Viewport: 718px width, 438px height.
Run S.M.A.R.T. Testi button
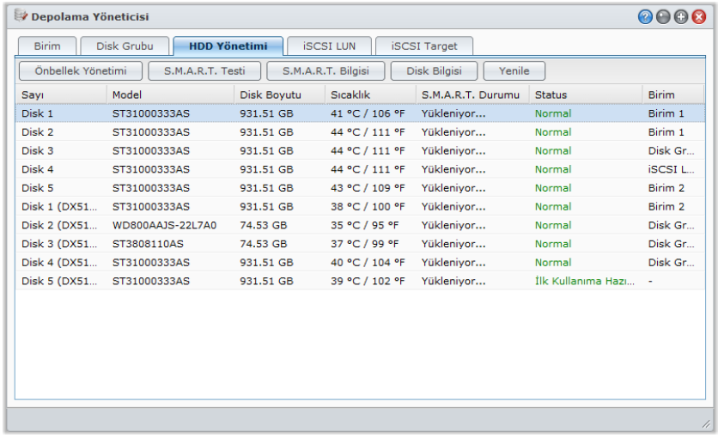click(204, 71)
